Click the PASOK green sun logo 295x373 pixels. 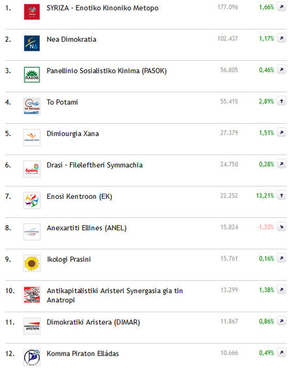pos(32,75)
